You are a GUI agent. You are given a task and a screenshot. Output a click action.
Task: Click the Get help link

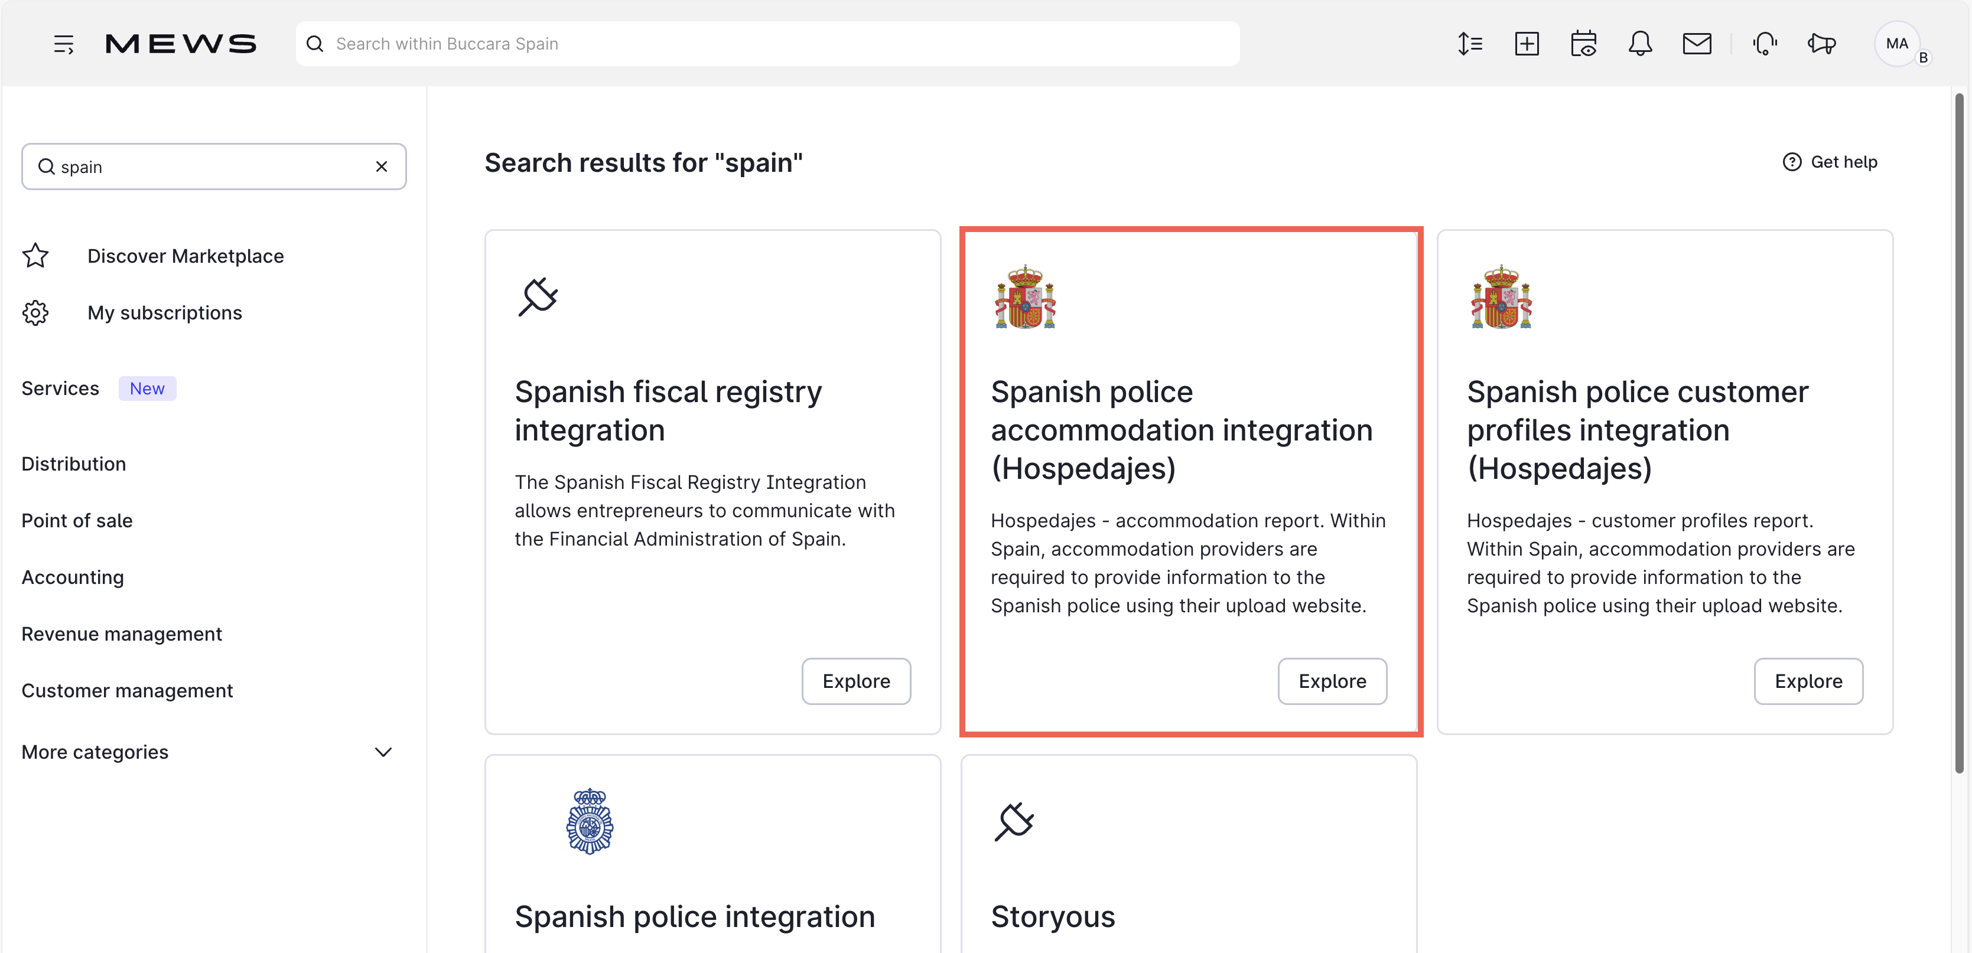[1830, 161]
